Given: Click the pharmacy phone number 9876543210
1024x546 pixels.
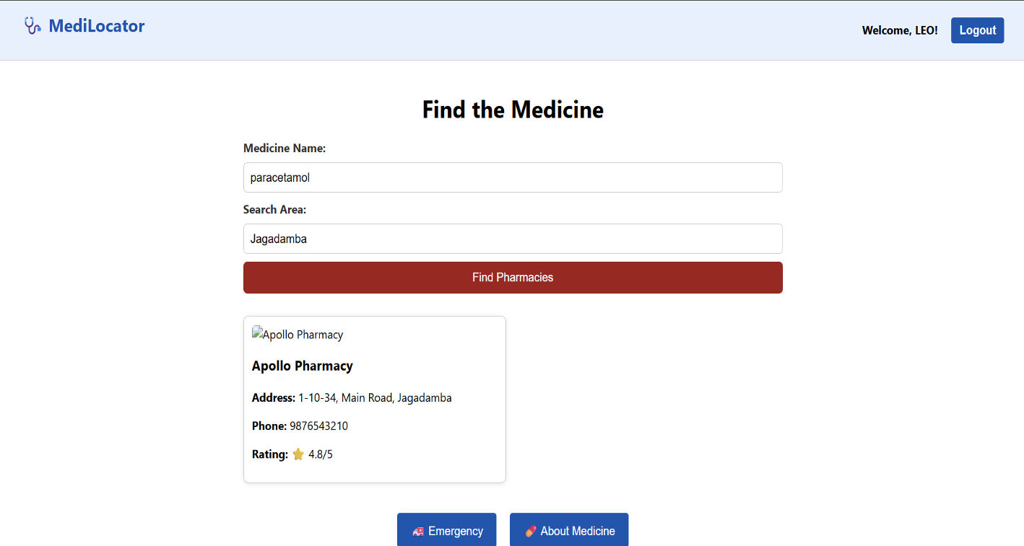Looking at the screenshot, I should pos(318,426).
